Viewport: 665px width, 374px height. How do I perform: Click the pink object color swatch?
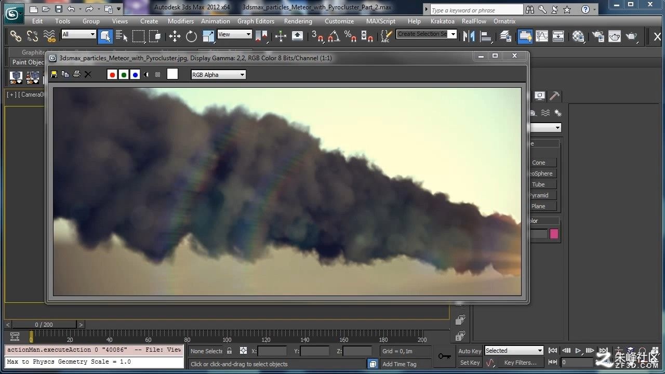pos(554,234)
